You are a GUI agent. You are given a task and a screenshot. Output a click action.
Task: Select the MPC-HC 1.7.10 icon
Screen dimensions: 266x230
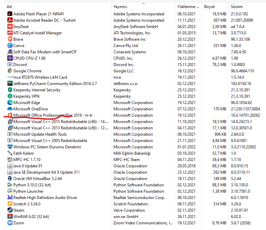10,159
